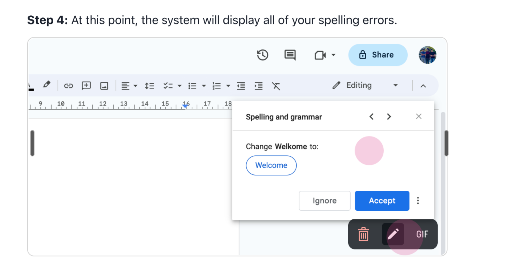Select the highlight color marker tool
Screen dimensions: 527x273
(x=46, y=85)
